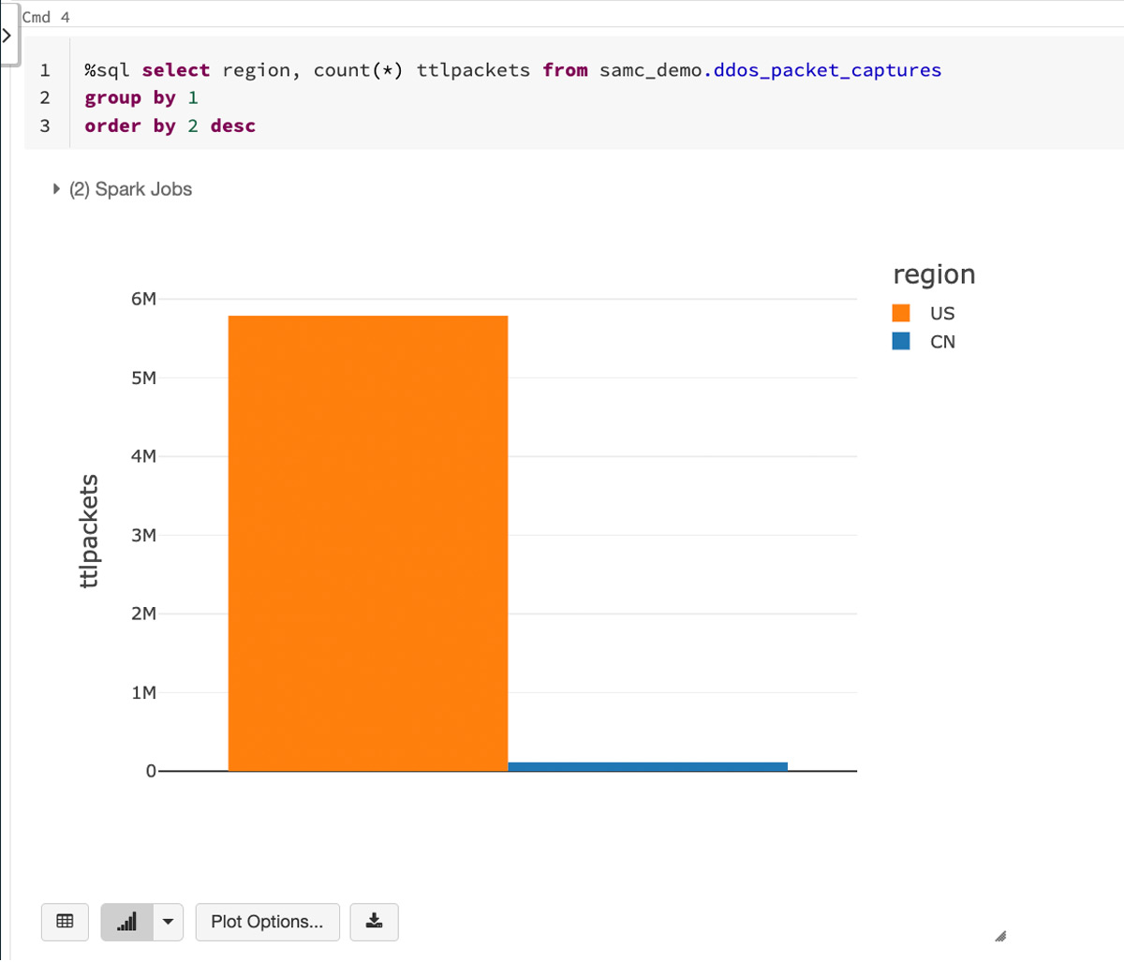
Task: Click the orange US legend swatch
Action: click(x=901, y=313)
